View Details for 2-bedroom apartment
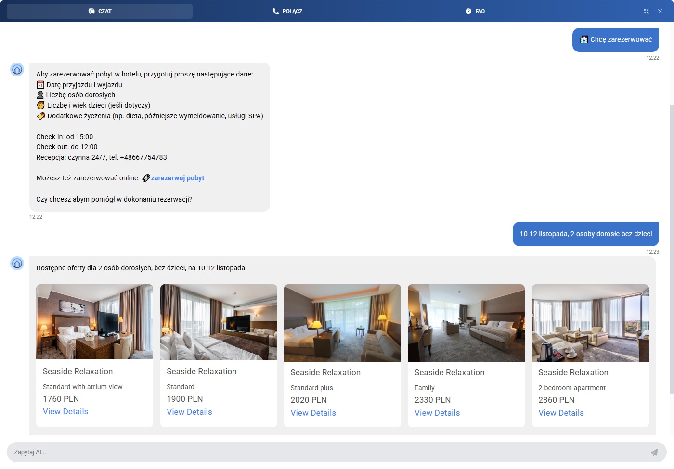The image size is (674, 469). 561,413
